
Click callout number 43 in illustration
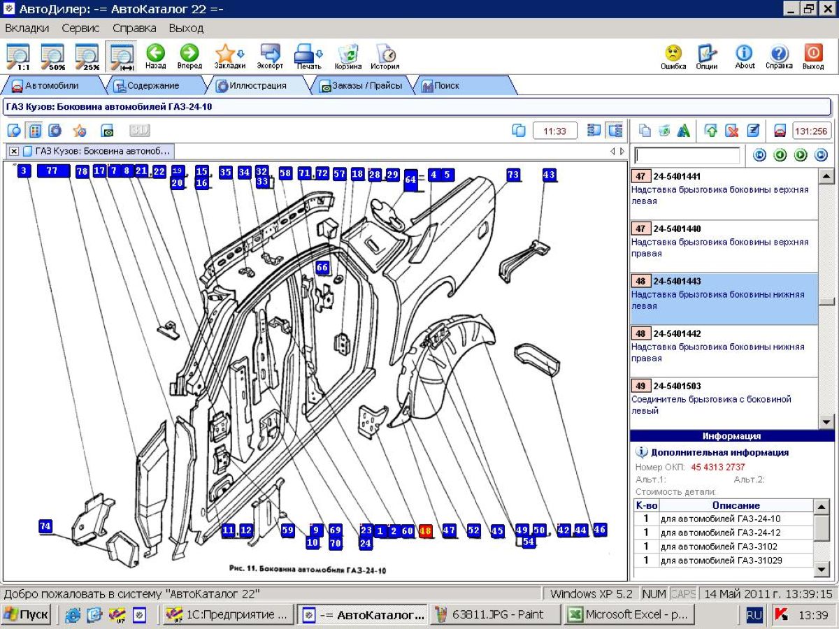[x=549, y=175]
